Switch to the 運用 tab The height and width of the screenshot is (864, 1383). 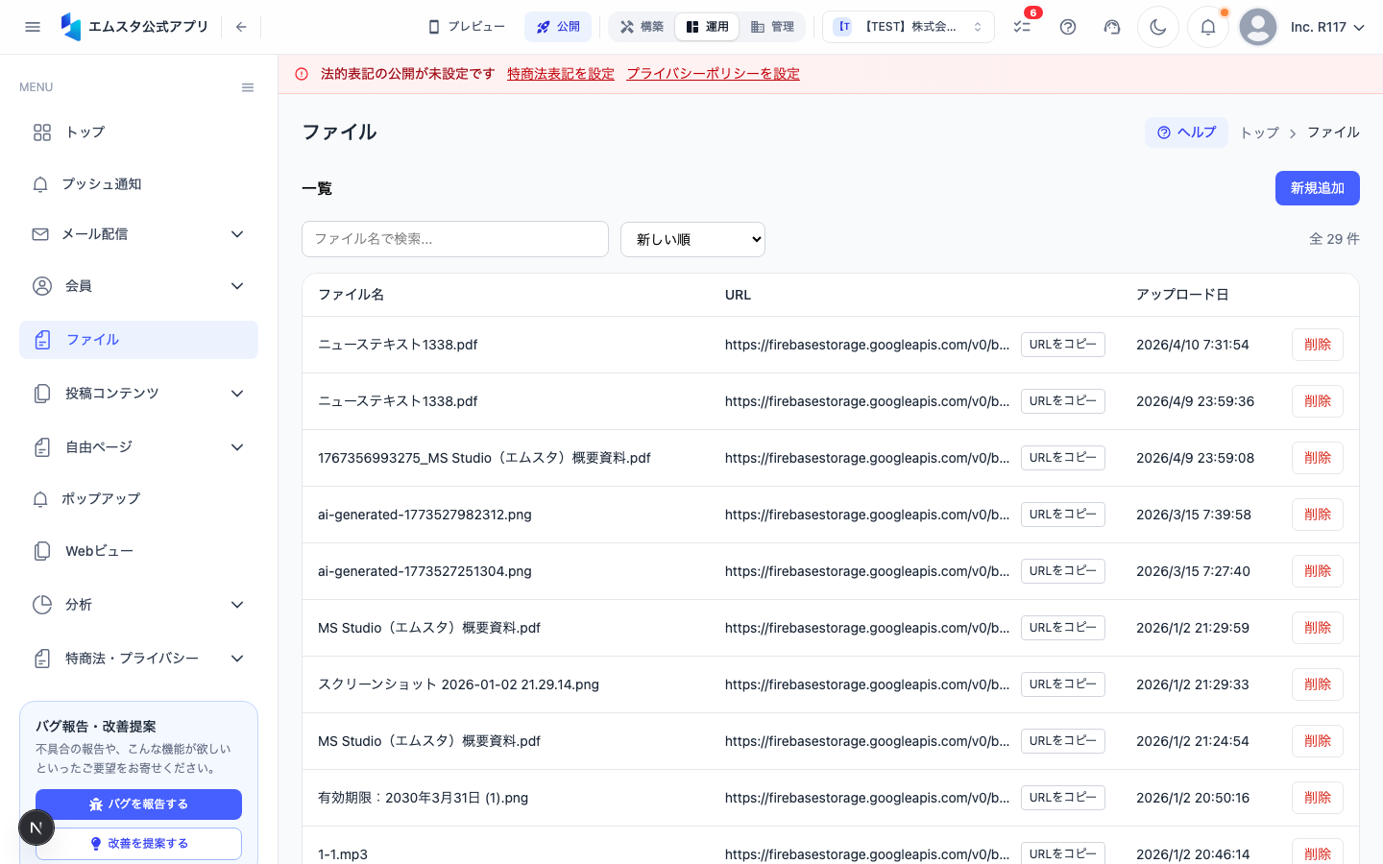click(x=707, y=27)
